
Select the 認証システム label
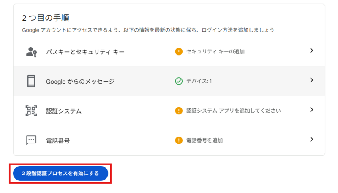pos(63,111)
